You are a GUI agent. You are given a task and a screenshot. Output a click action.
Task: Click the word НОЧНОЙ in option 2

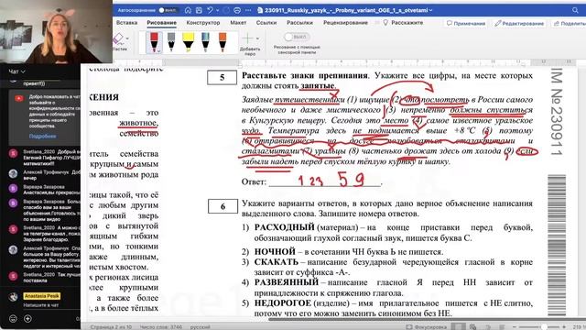[275, 252]
